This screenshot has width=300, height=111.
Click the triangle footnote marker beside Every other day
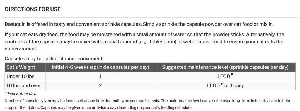(x=6, y=93)
